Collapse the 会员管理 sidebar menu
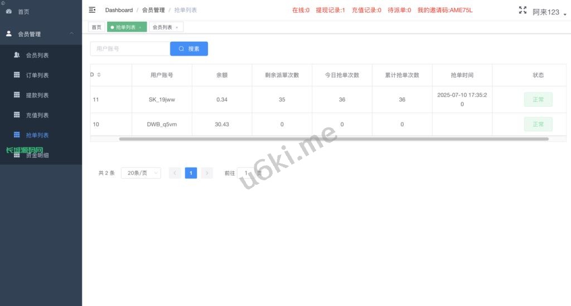Screen dimensions: 571x306 (71, 34)
